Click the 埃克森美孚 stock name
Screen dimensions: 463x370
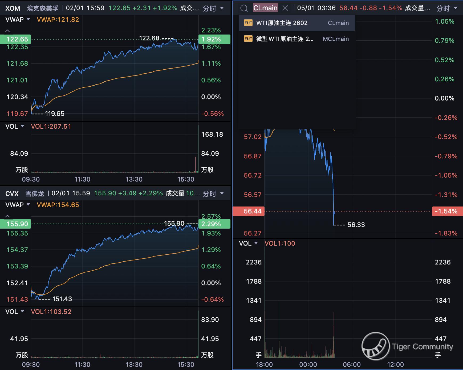(x=43, y=8)
